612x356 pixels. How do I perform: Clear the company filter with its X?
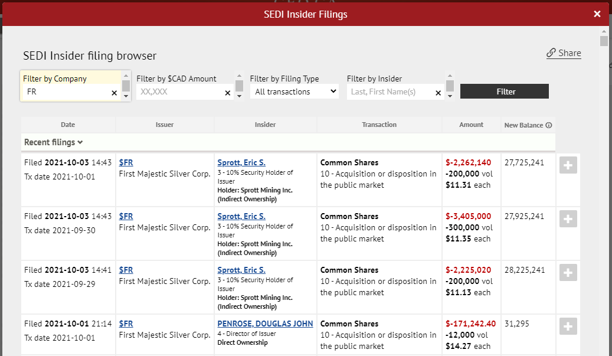tap(114, 93)
